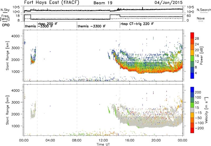Click the velocity colorbar '-200' value
Screen dimensions: 211x146
pyautogui.click(x=199, y=128)
